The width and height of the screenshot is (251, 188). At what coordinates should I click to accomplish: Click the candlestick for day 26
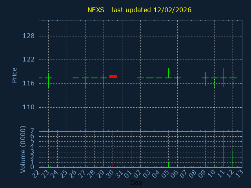tap(76, 78)
